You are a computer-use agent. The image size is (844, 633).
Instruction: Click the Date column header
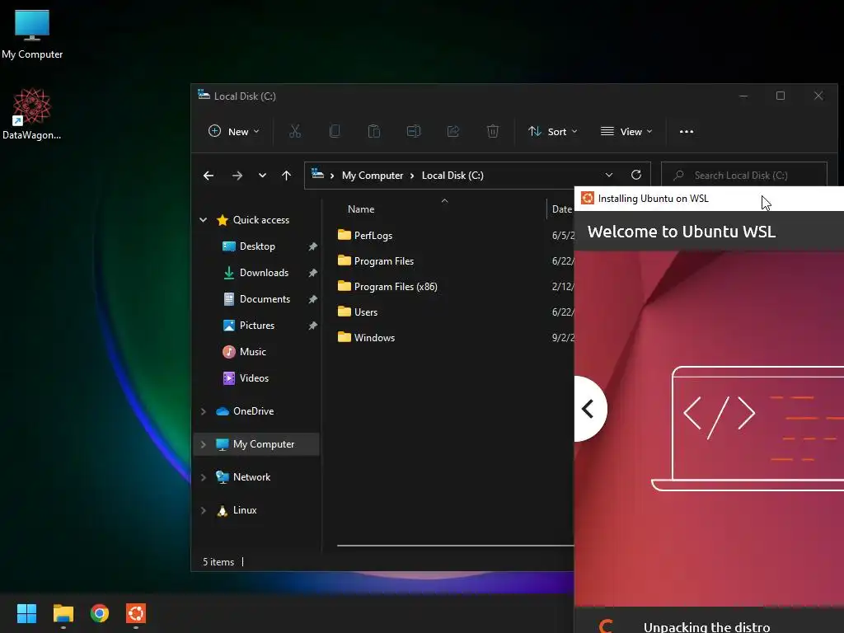tap(561, 209)
